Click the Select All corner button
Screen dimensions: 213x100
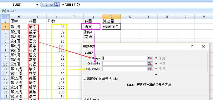coord(5,17)
